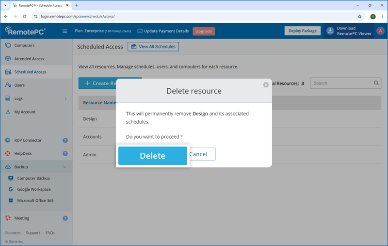Collapse the Backup section
Screen dimensions: 388x246
point(65,167)
